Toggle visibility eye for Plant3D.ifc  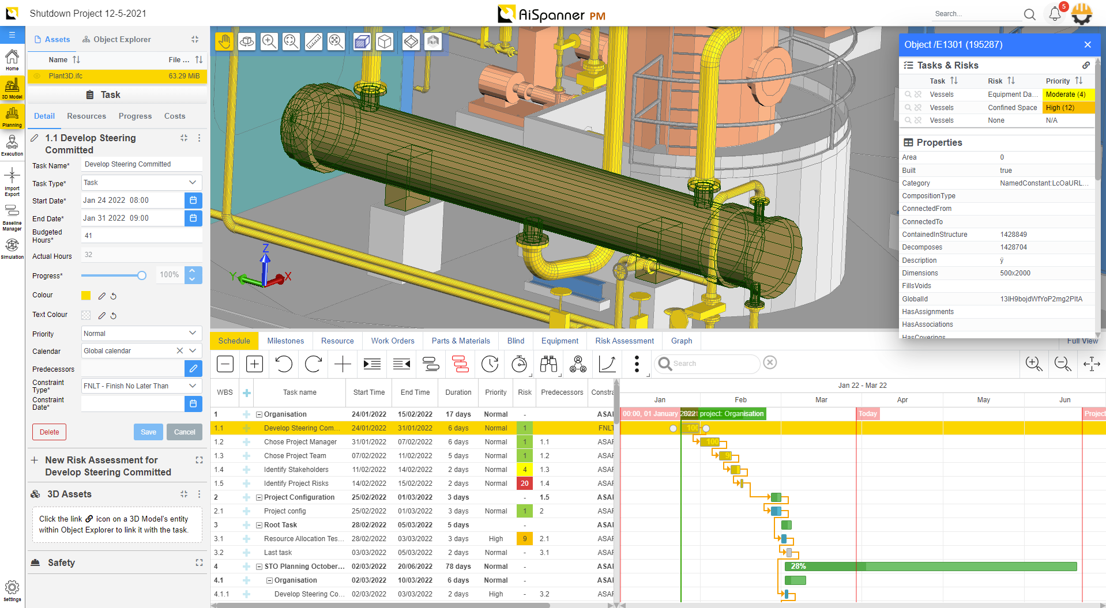click(37, 76)
